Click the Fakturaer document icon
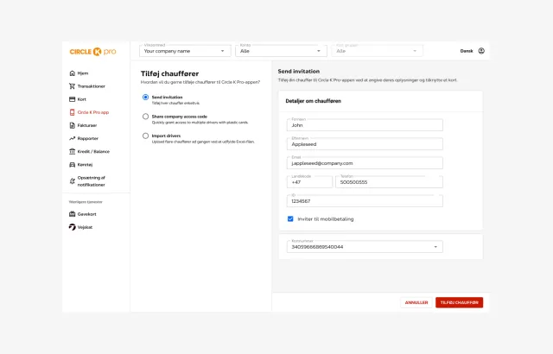This screenshot has width=553, height=354. tap(73, 125)
